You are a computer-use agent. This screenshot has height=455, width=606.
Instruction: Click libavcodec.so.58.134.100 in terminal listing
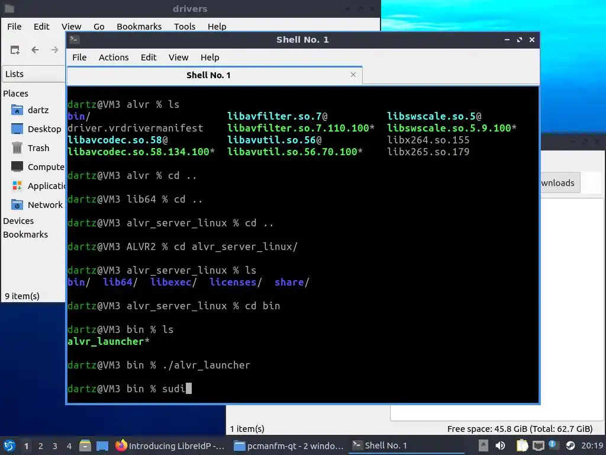point(141,152)
